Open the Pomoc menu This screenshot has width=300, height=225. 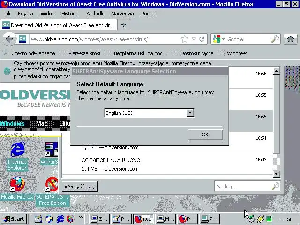[x=149, y=14]
